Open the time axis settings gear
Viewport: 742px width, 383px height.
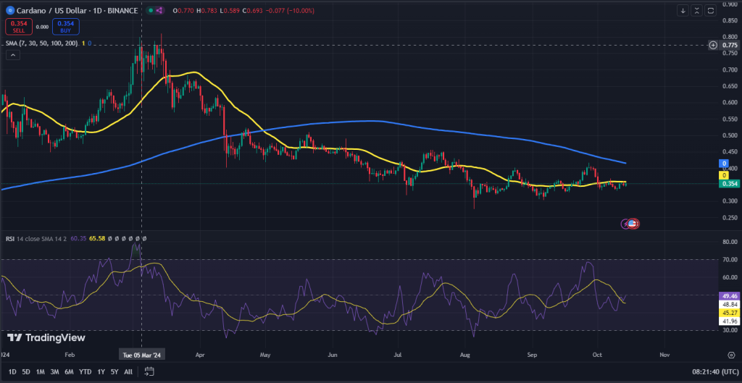point(730,354)
